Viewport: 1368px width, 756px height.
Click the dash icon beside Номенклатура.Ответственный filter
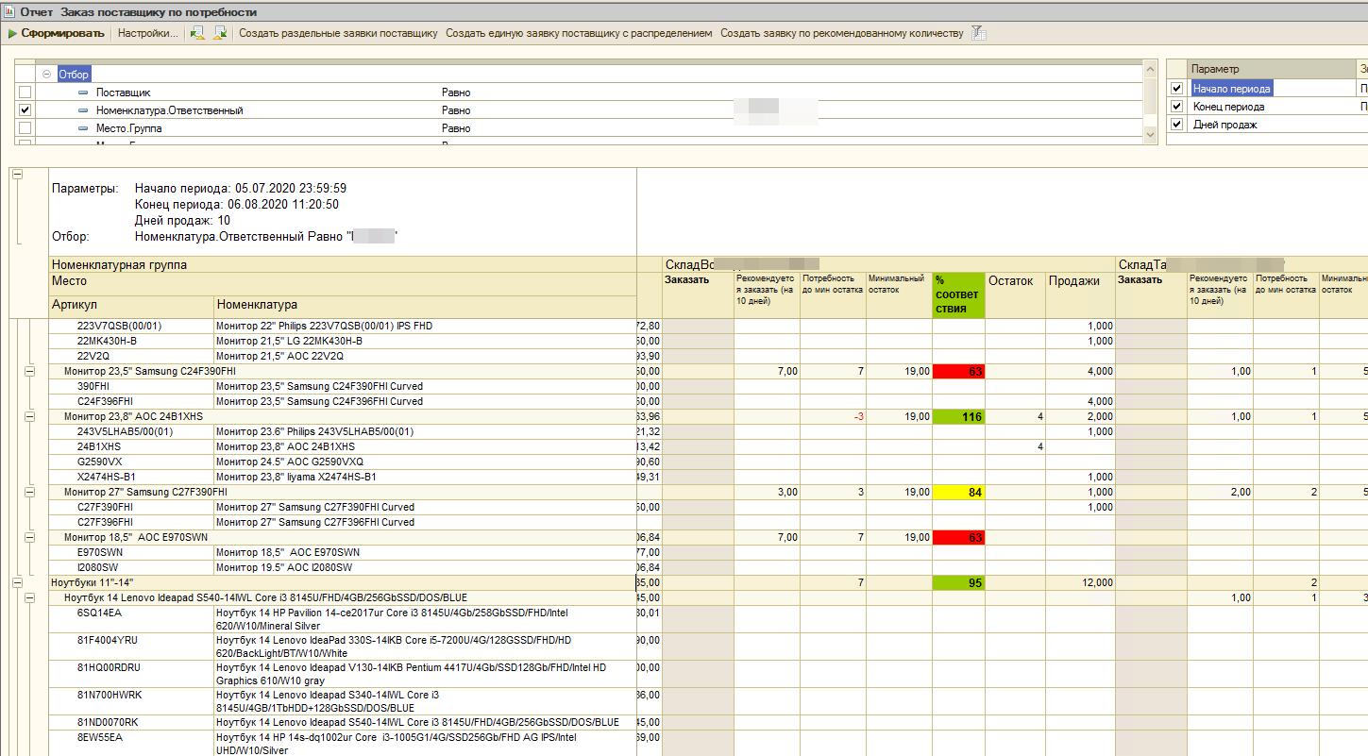click(x=83, y=110)
